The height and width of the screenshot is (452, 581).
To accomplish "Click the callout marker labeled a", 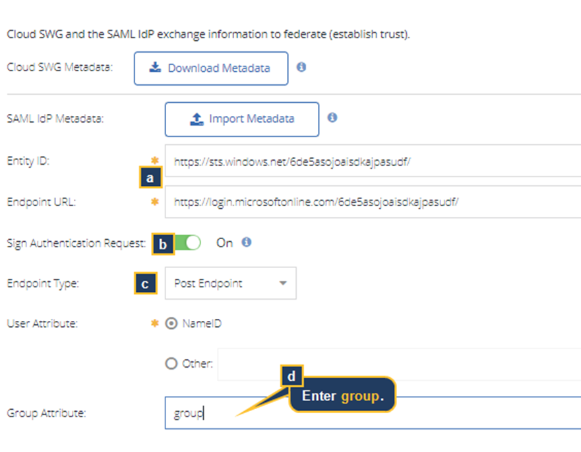I will [x=151, y=178].
